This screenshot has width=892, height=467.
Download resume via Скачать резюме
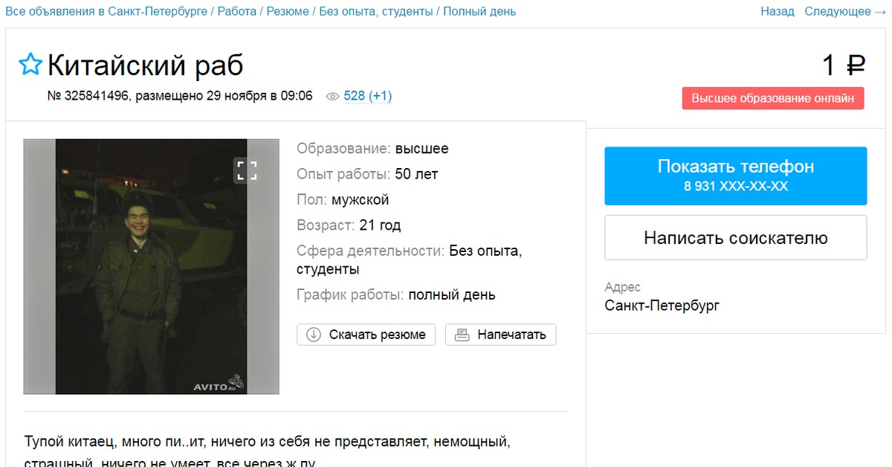click(x=367, y=335)
